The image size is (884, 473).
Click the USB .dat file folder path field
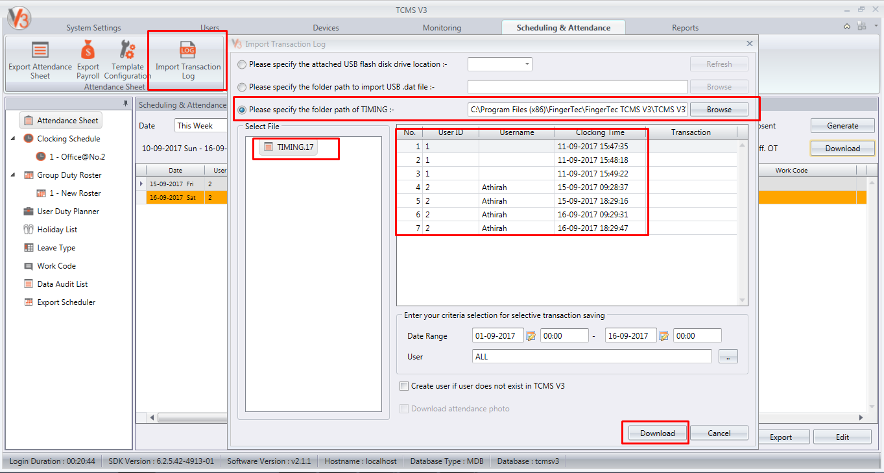click(x=577, y=87)
